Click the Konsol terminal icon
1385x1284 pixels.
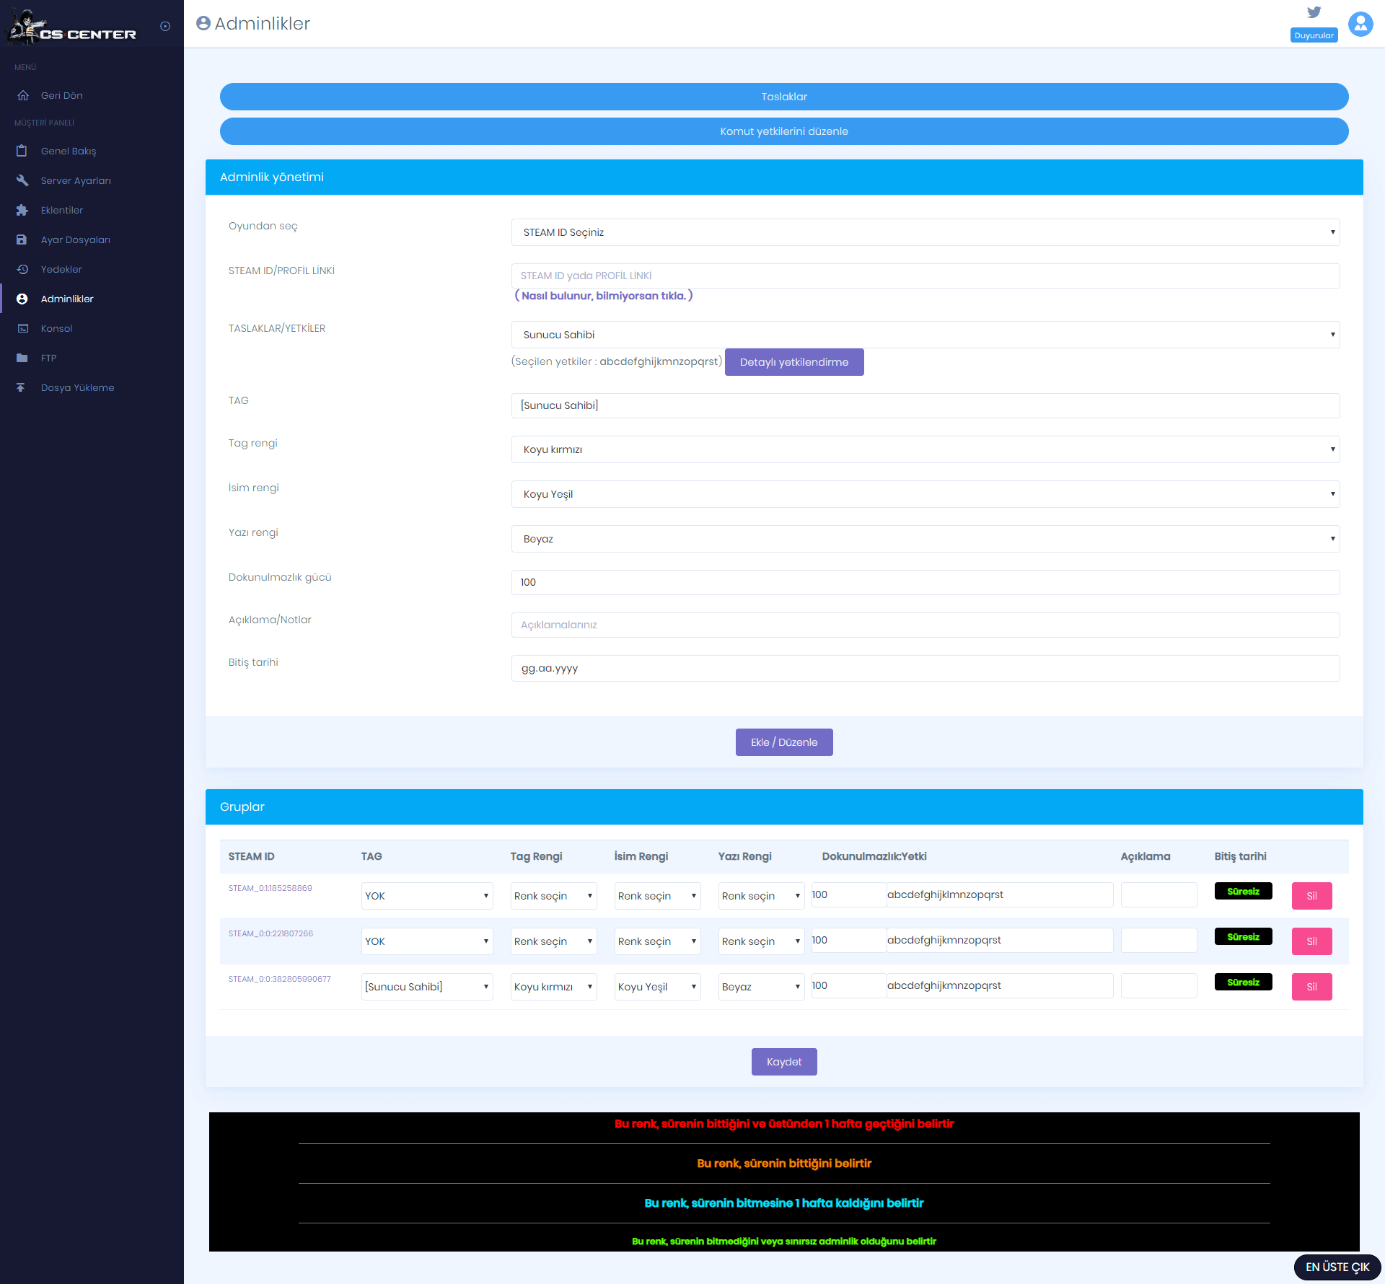point(22,328)
